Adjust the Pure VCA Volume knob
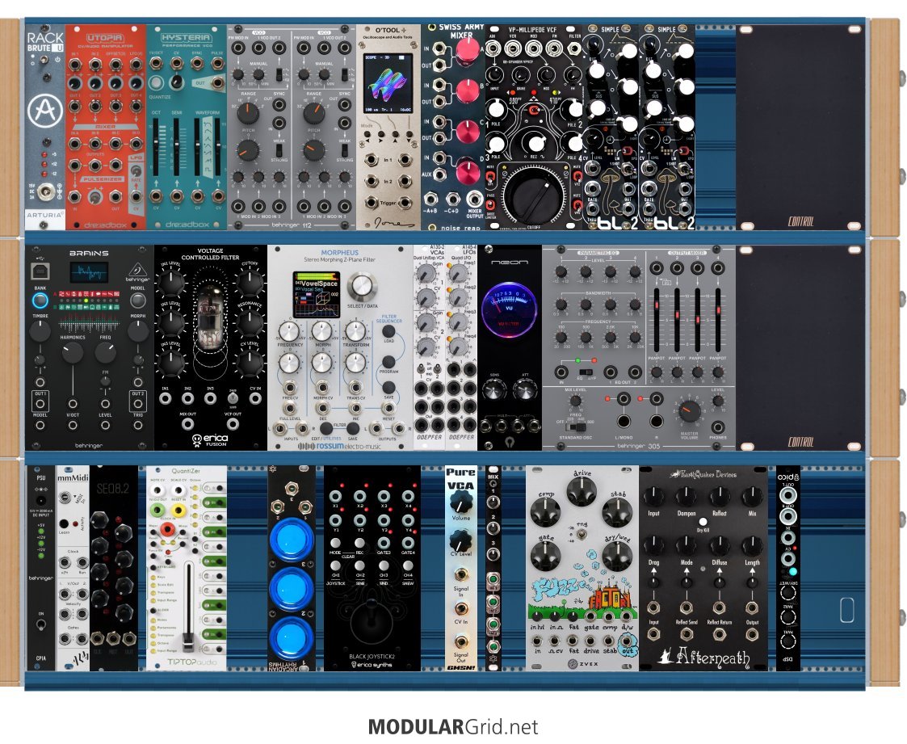Image resolution: width=907 pixels, height=744 pixels. 461,501
